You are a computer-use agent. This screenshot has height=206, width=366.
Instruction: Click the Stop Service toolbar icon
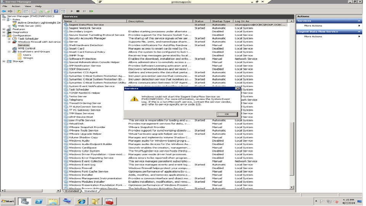pos(78,11)
